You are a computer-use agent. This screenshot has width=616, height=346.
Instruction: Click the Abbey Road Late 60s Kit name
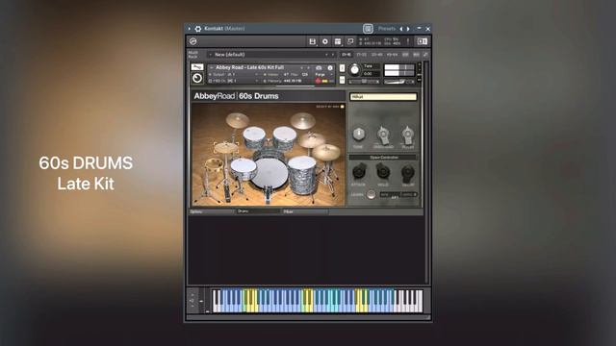tap(249, 67)
